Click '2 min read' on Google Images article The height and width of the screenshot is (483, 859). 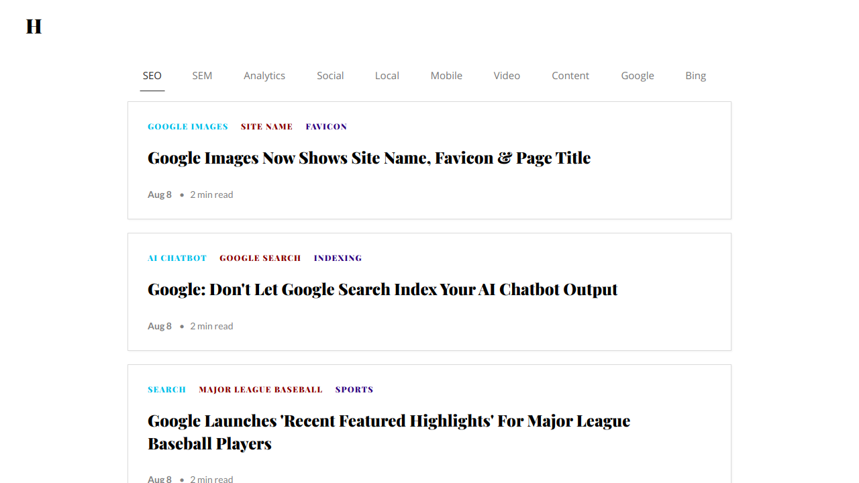[211, 195]
